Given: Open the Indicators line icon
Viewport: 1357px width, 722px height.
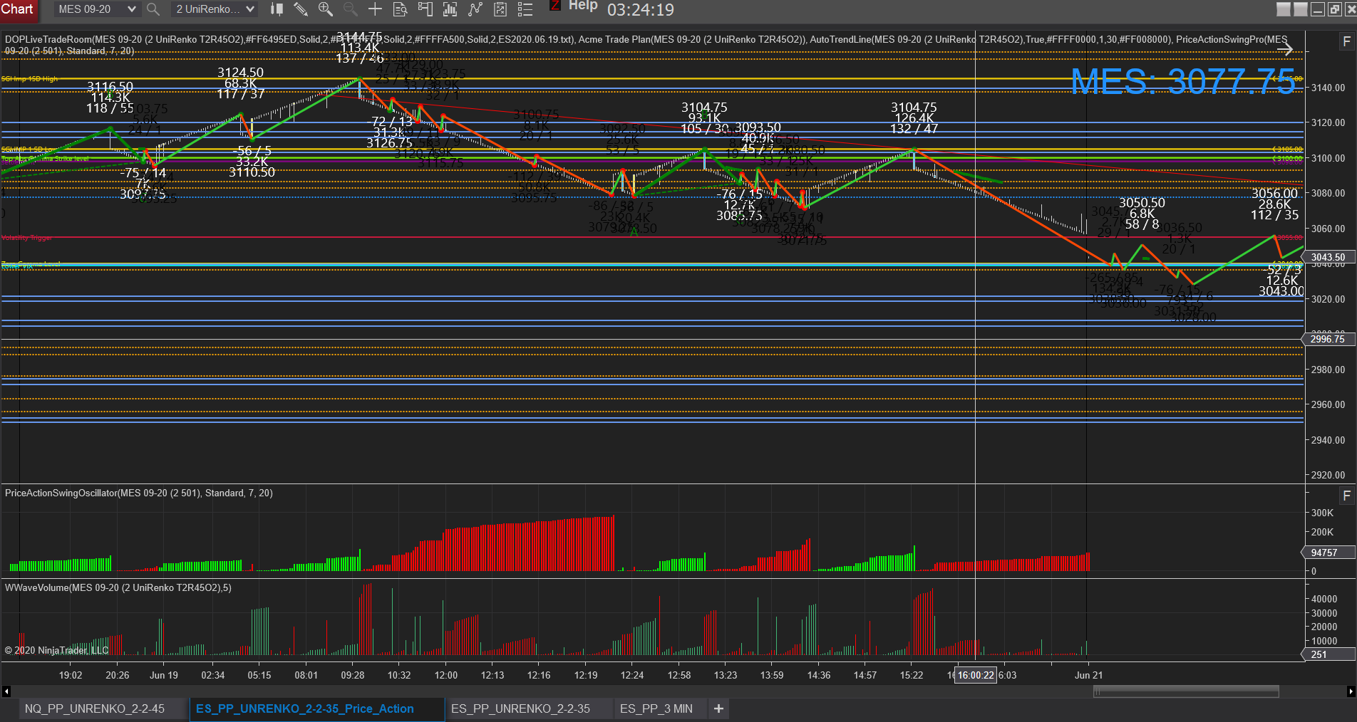Looking at the screenshot, I should click(x=475, y=9).
